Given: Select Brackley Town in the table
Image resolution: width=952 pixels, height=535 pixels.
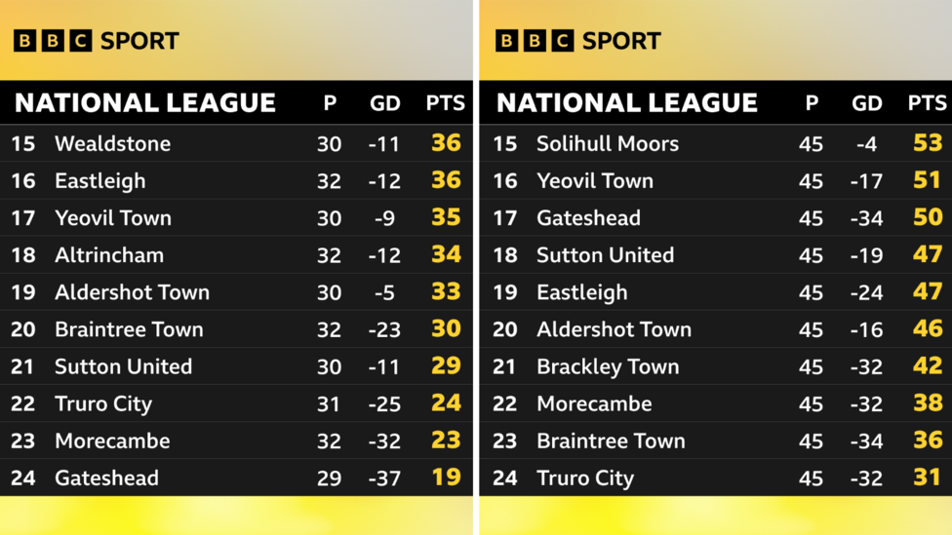Looking at the screenshot, I should click(x=607, y=366).
